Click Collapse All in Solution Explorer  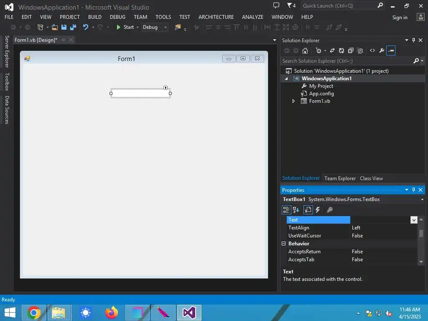(x=351, y=51)
